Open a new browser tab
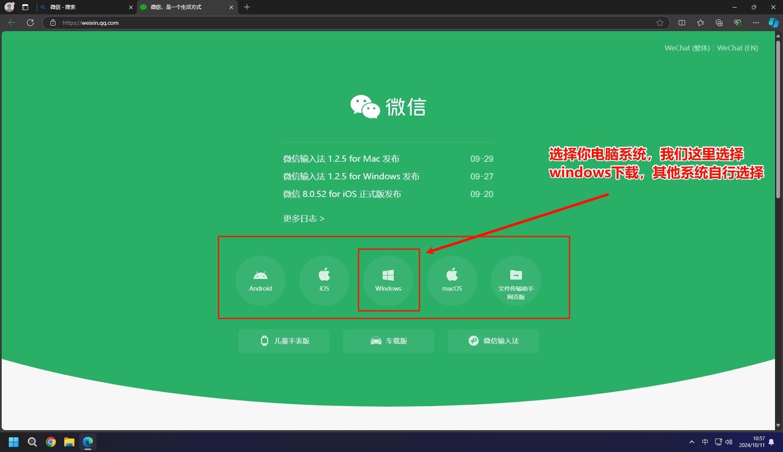The height and width of the screenshot is (452, 783). pos(247,7)
